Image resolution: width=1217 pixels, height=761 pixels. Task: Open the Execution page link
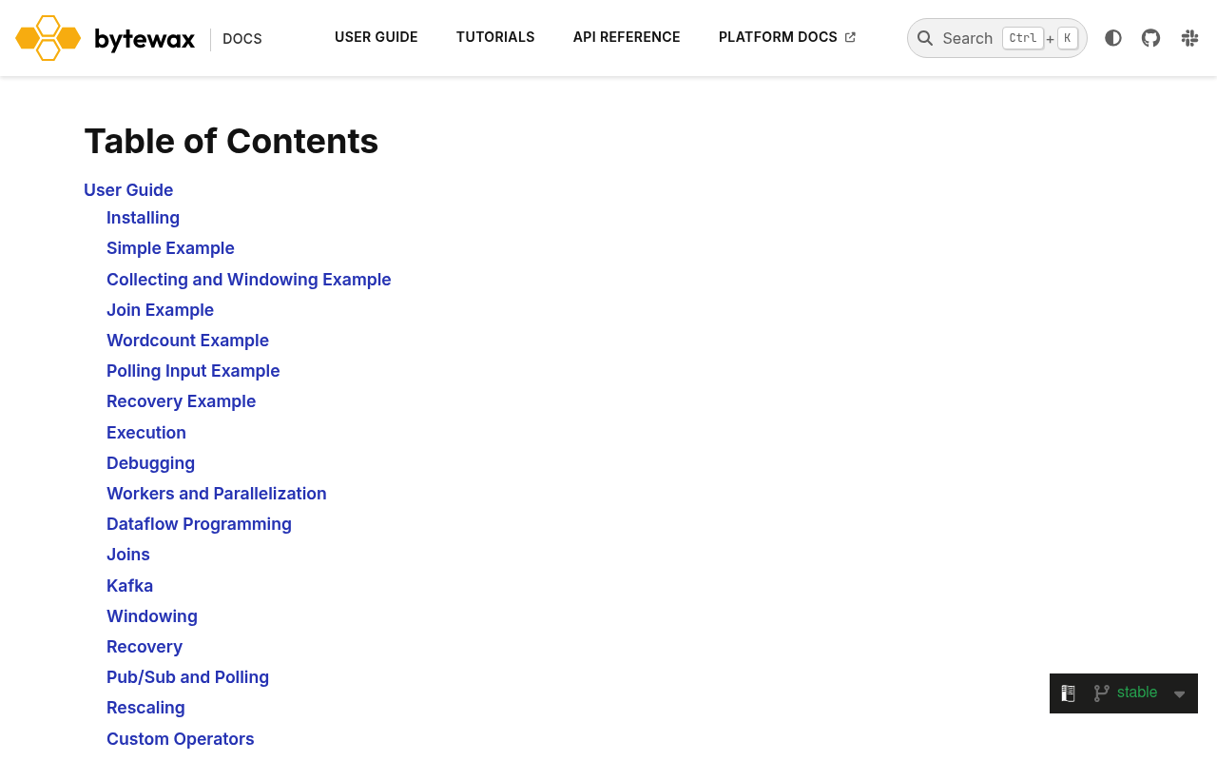146,433
